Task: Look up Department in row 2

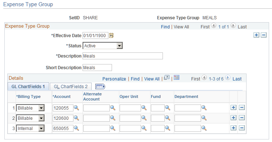Action: [x=204, y=118]
